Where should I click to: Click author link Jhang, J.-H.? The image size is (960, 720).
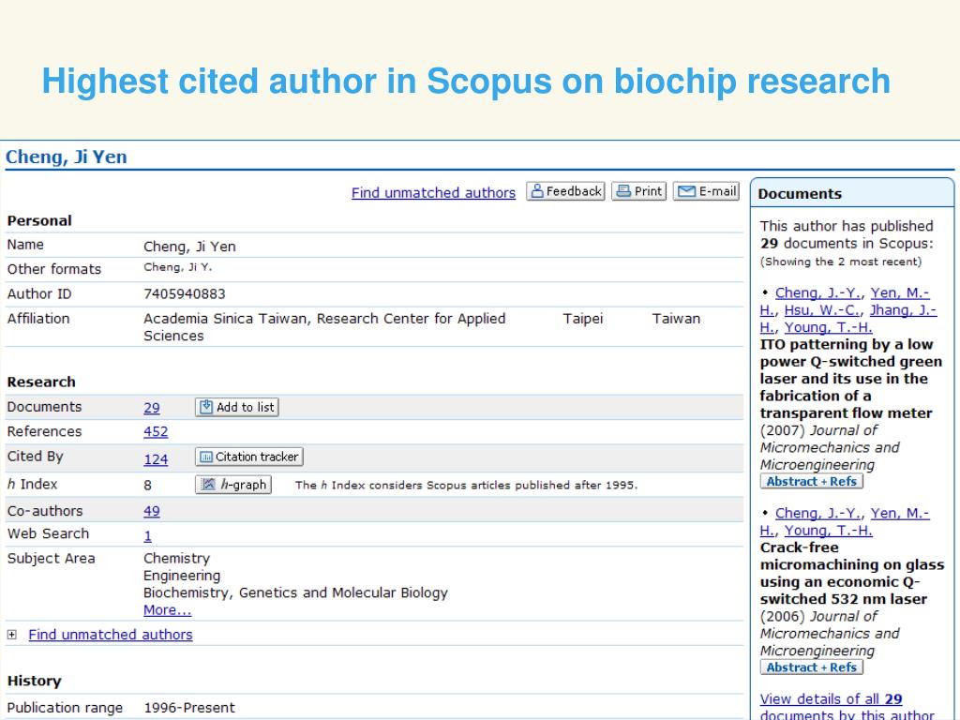[903, 309]
